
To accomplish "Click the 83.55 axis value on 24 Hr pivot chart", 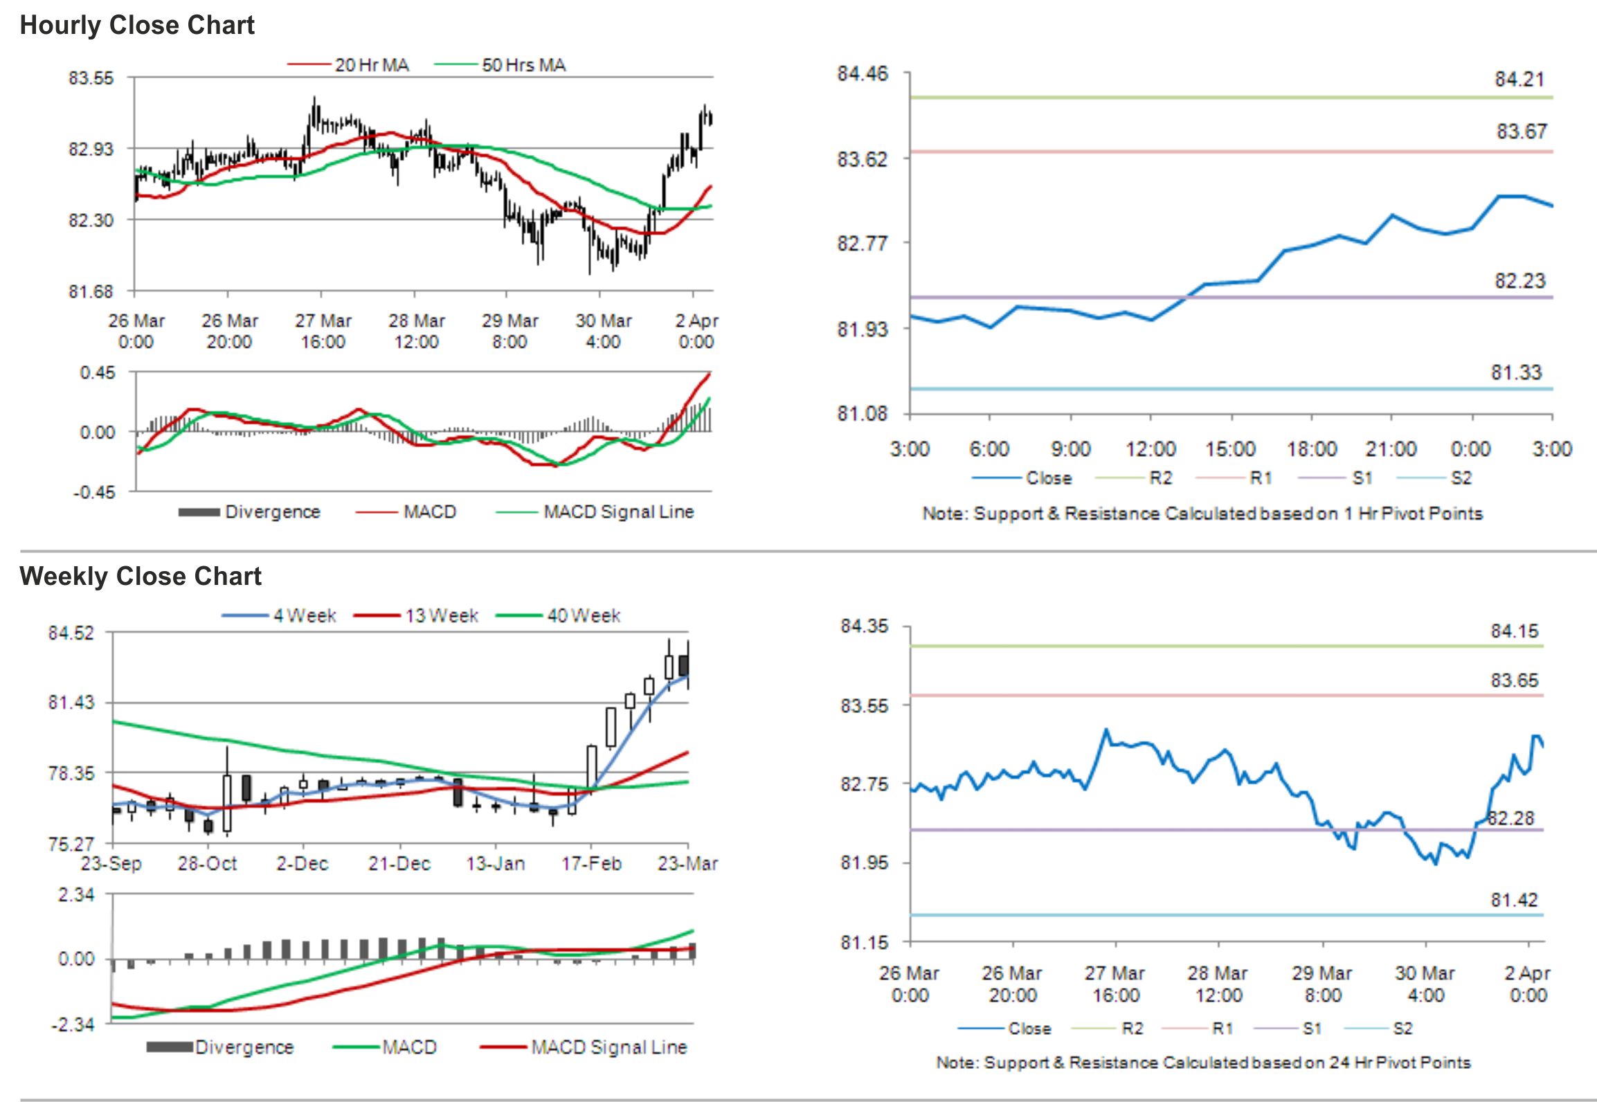I will (x=864, y=706).
